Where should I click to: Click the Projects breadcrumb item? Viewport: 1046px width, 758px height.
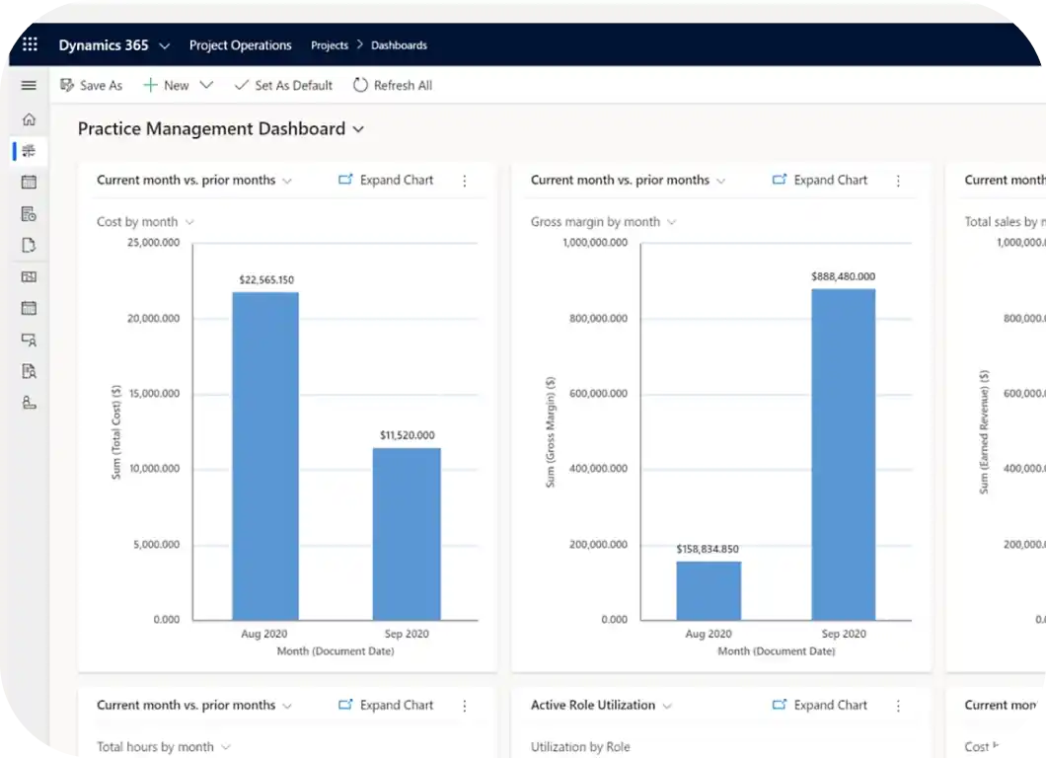point(329,45)
